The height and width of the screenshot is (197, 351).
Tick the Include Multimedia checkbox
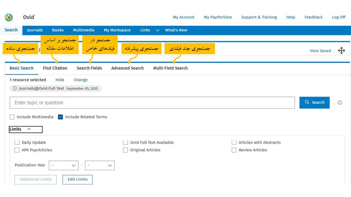(12, 117)
